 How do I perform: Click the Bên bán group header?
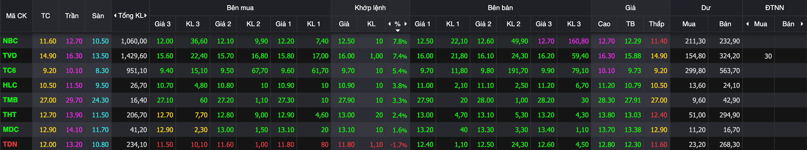500,8
